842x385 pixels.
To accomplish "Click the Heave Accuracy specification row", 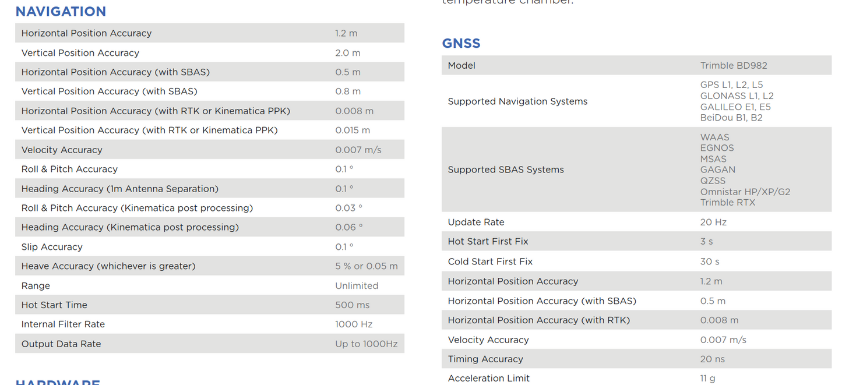I will pyautogui.click(x=210, y=266).
